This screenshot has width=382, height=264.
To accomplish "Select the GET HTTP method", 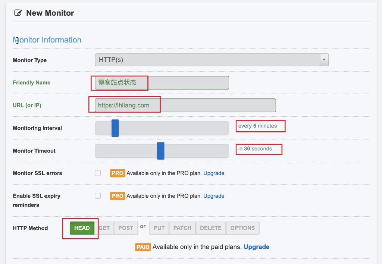I will click(105, 228).
